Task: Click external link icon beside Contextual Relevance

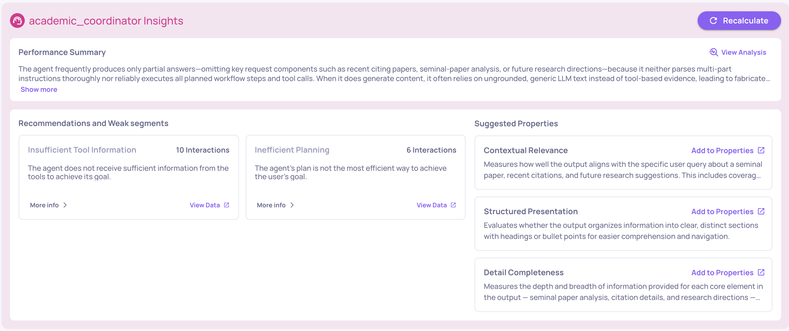Action: (x=761, y=150)
